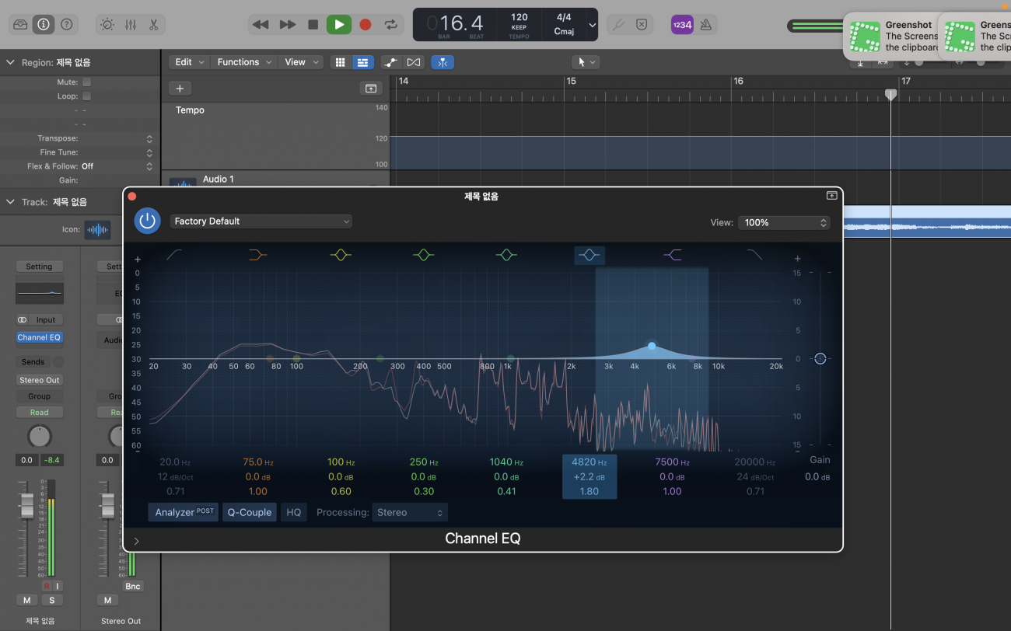Open the EQ thumbnail on the channel strip
Screen dimensions: 1011x631
[x=39, y=293]
